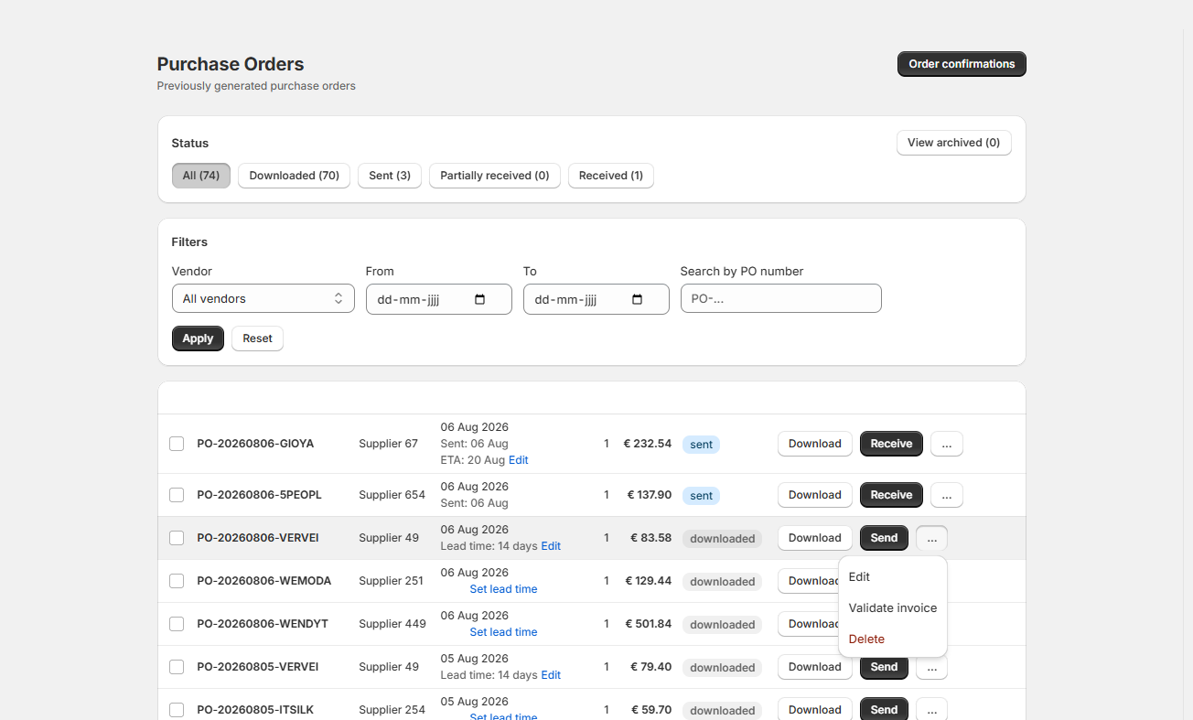
Task: Select checkbox for PO-20260806-WENDYT
Action: coord(177,624)
